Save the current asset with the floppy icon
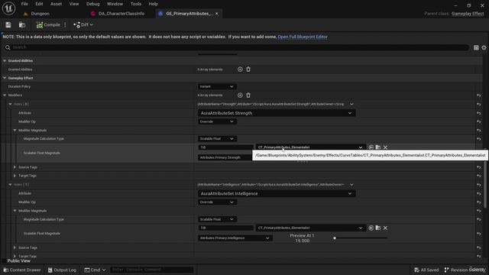 [8, 24]
